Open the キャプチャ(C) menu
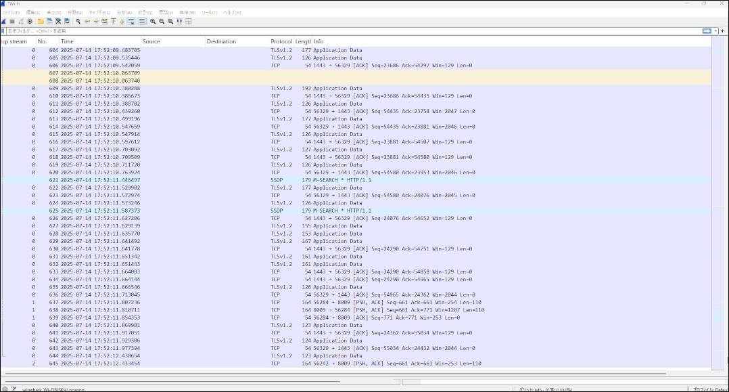The height and width of the screenshot is (392, 729). (99, 13)
